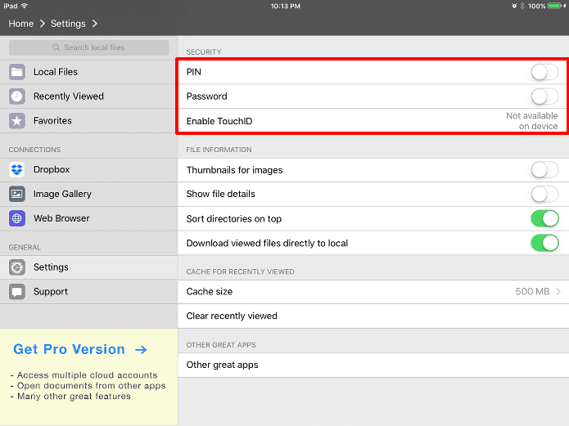Turn on the Password switch
The height and width of the screenshot is (426, 569).
pos(544,96)
